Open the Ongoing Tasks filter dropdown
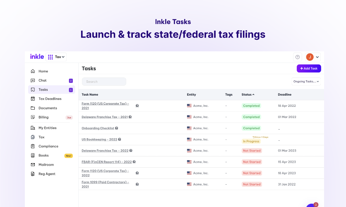Image resolution: width=346 pixels, height=207 pixels. click(x=306, y=82)
